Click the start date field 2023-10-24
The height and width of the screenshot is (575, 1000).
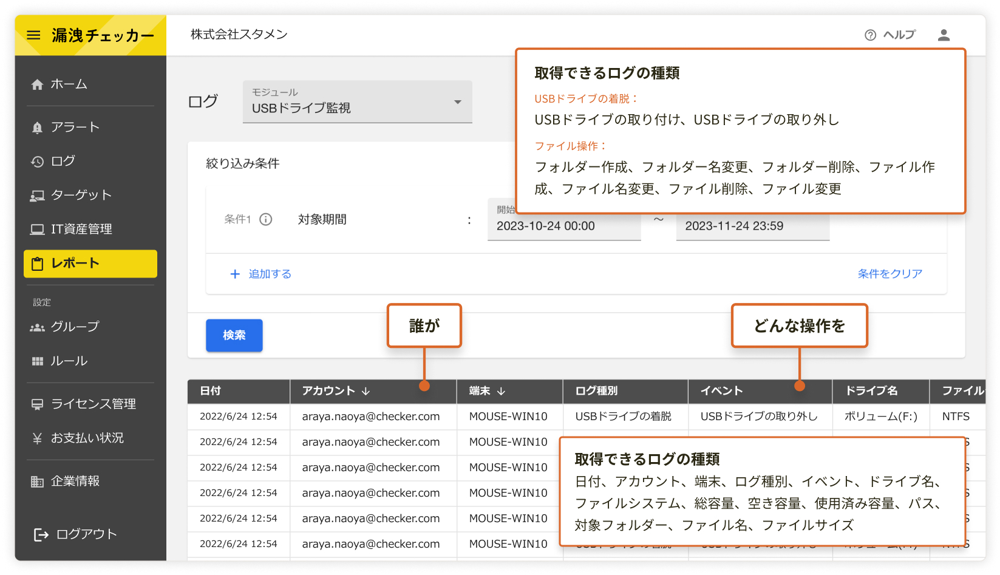(x=564, y=220)
